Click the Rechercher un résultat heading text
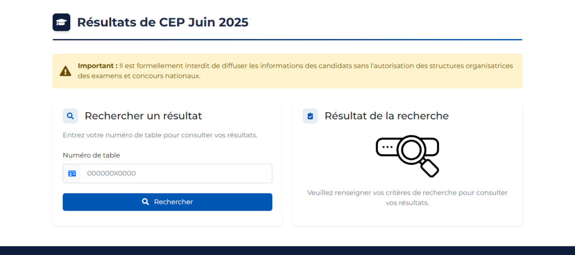575x255 pixels. click(143, 116)
